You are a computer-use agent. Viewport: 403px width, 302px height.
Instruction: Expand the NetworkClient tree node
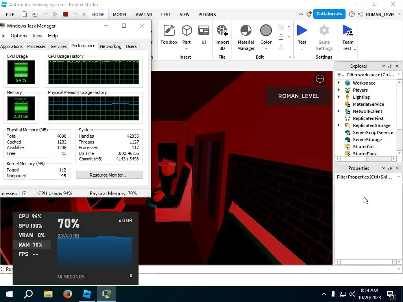[339, 111]
